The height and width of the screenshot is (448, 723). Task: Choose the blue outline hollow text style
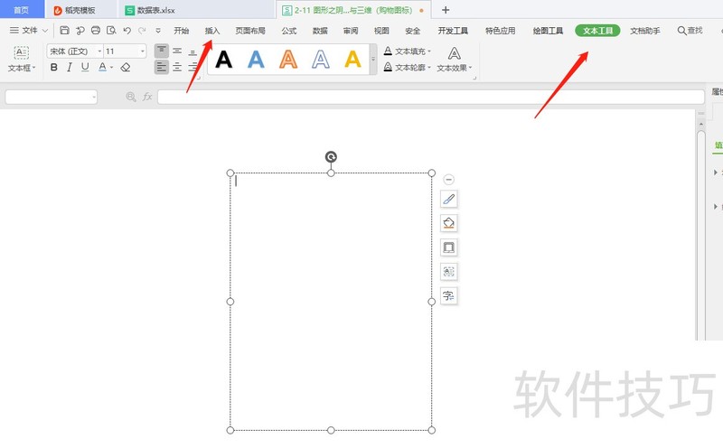point(321,60)
